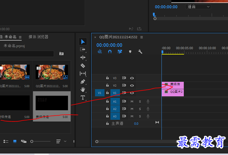The image size is (228, 155).
Task: Switch to Media Browser tab
Action: pyautogui.click(x=38, y=37)
